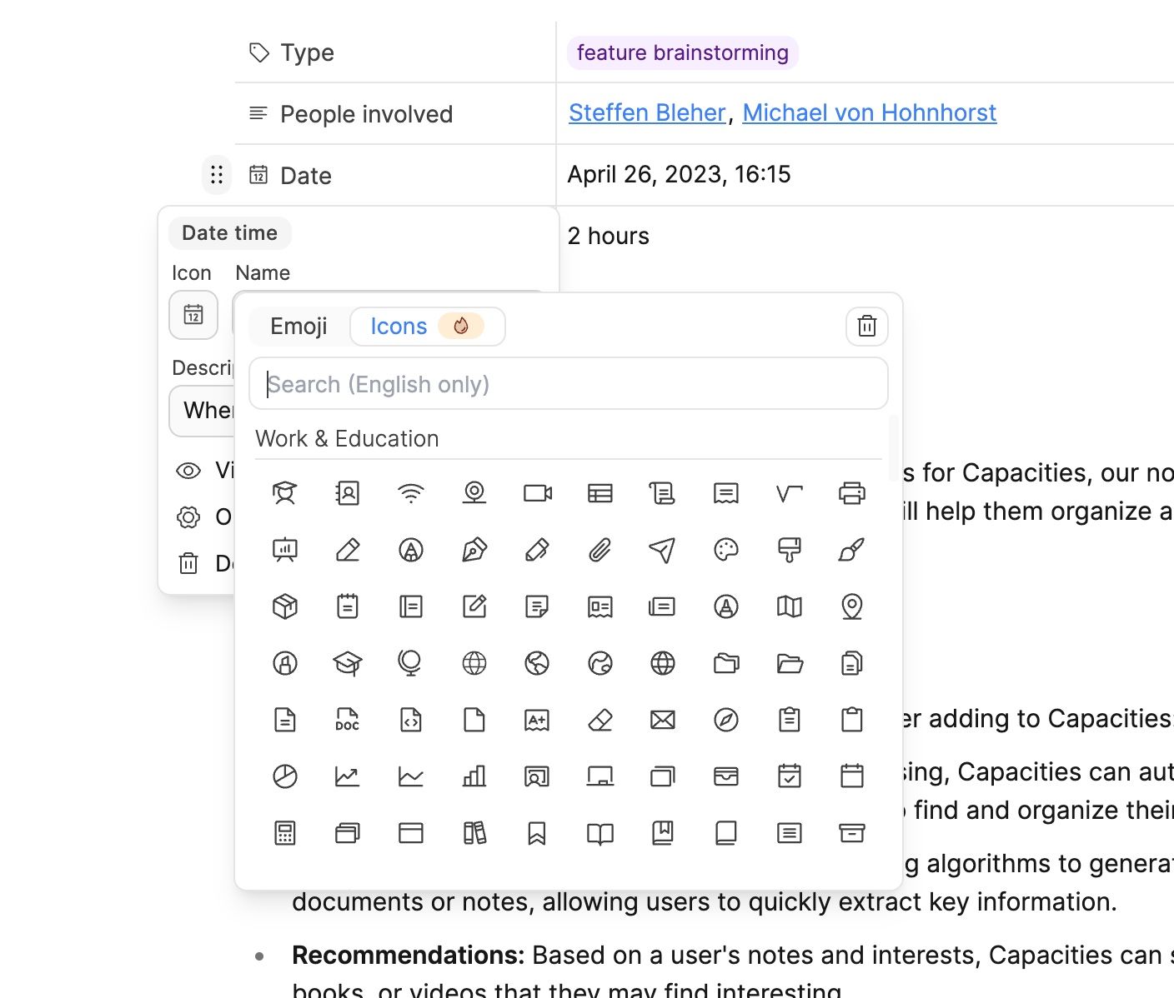Open the calendar icon picker button
Image resolution: width=1174 pixels, height=998 pixels.
click(x=193, y=315)
